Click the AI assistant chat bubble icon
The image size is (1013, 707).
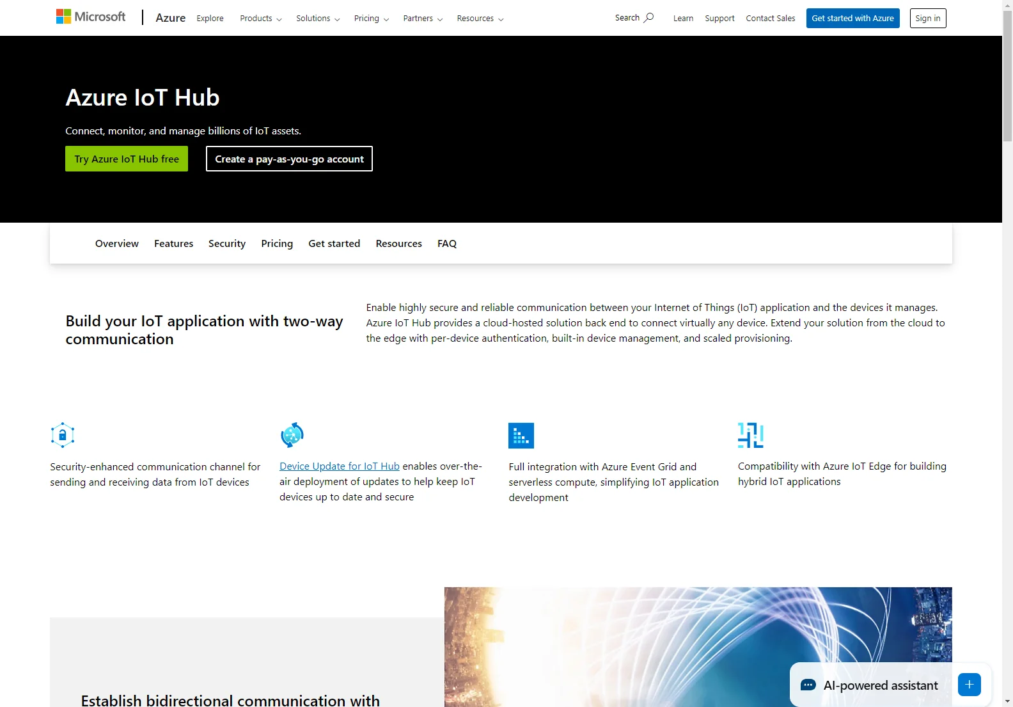pos(808,685)
